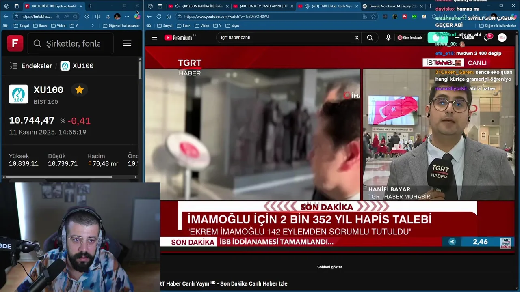Open the three-dots menu in Fintables window
This screenshot has height=292, width=520.
pos(127,16)
